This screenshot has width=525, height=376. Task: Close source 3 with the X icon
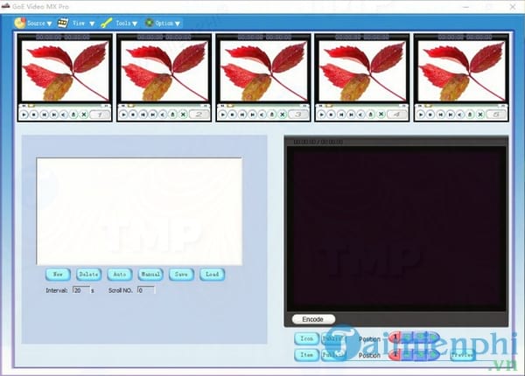pyautogui.click(x=283, y=115)
